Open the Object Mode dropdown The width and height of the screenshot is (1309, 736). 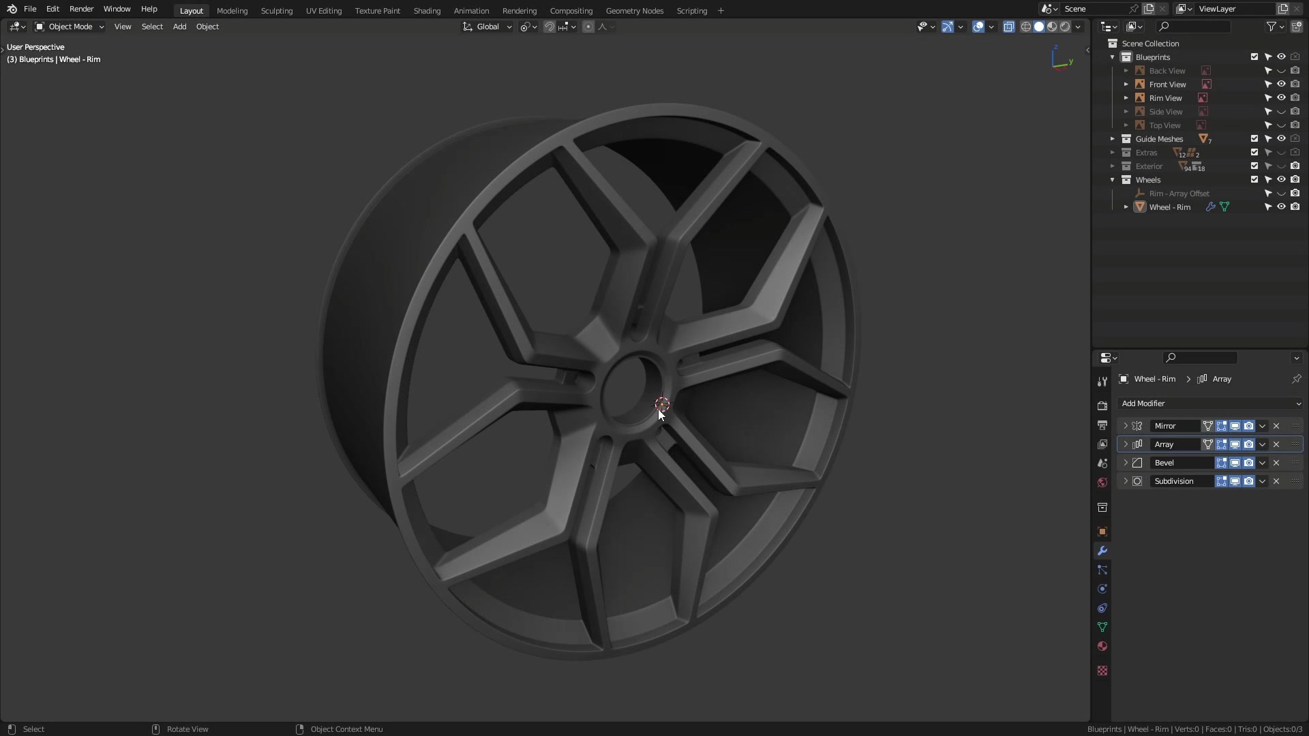69,27
